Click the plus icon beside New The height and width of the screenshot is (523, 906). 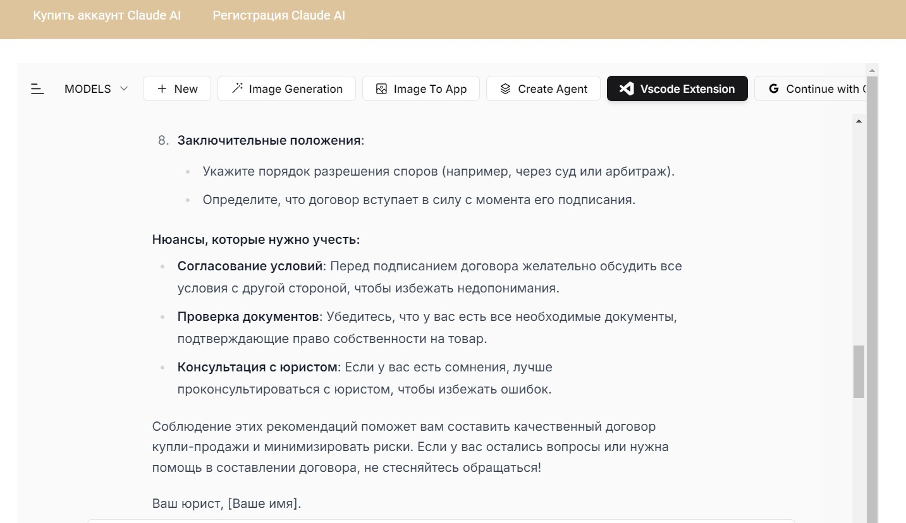(162, 89)
